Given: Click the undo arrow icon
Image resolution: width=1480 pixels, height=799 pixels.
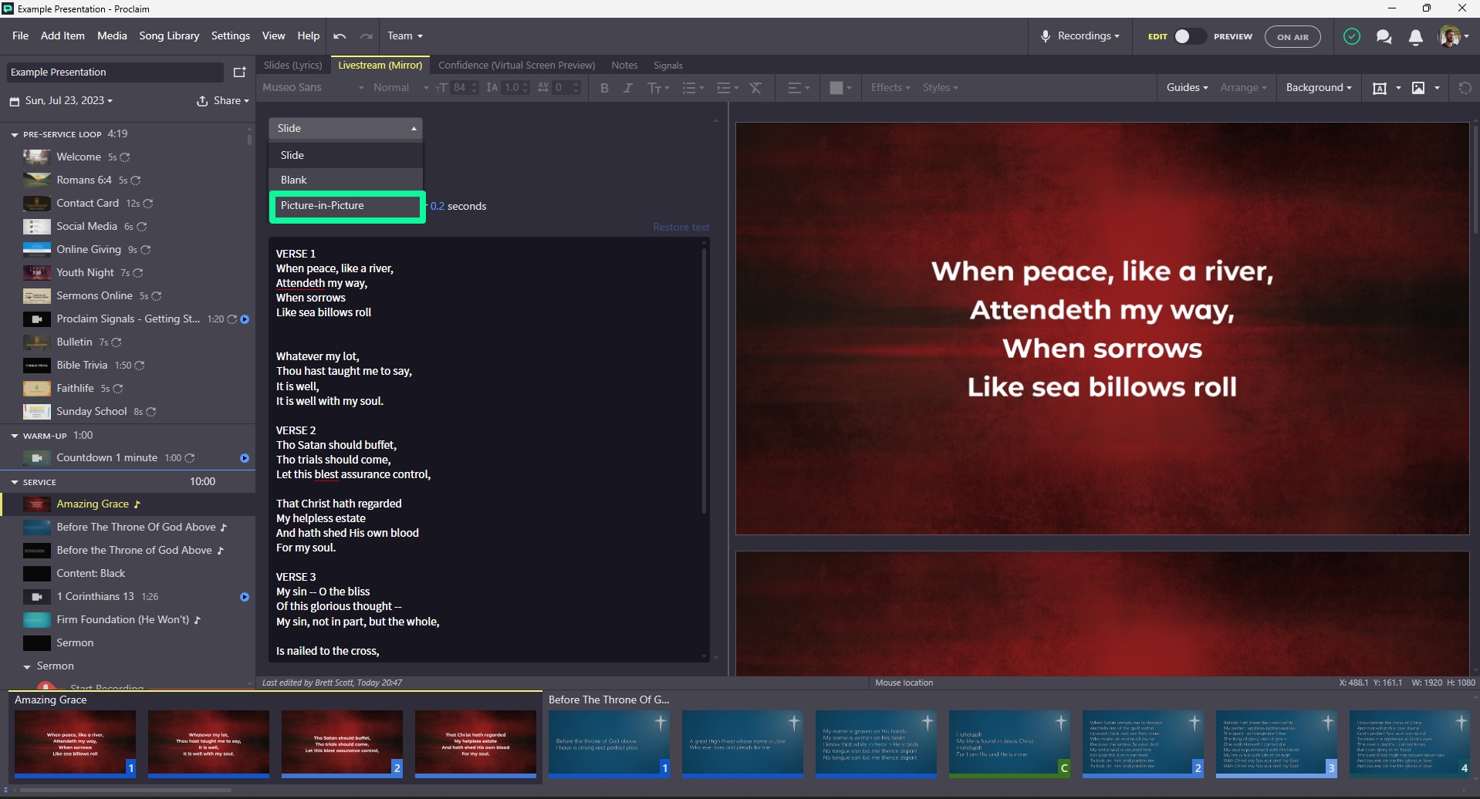Looking at the screenshot, I should point(340,36).
